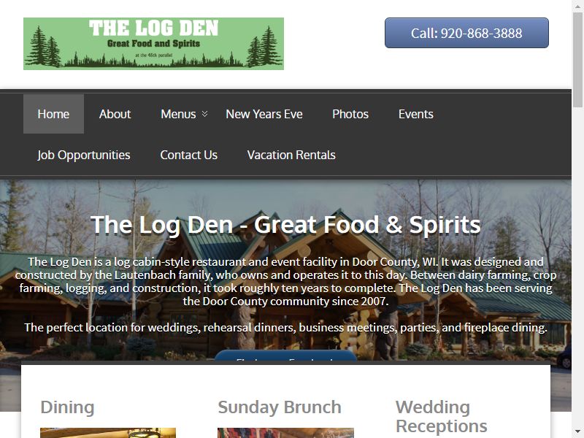
Task: Click the Dining thumbnail image
Action: coord(108,433)
